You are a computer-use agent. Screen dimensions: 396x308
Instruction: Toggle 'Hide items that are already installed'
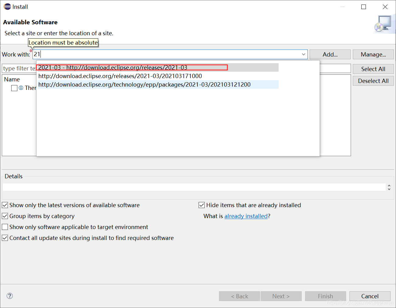click(202, 205)
